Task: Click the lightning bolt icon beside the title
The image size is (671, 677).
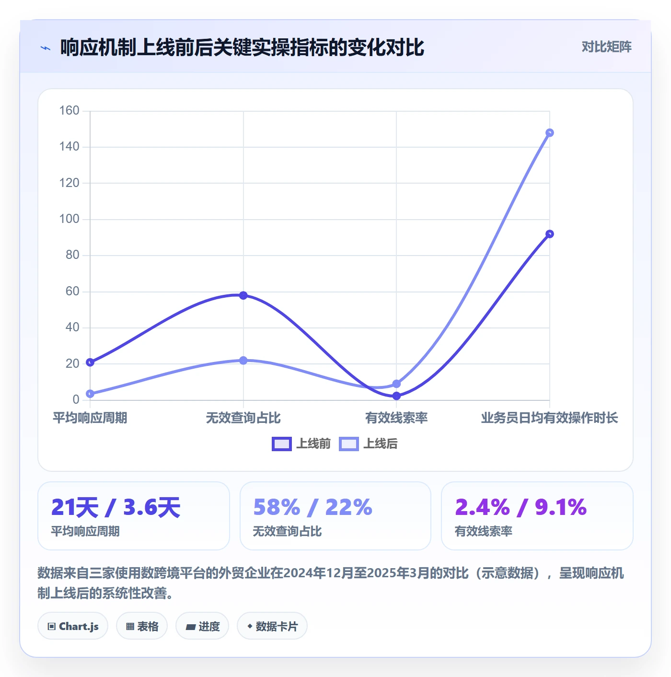Action: tap(46, 48)
